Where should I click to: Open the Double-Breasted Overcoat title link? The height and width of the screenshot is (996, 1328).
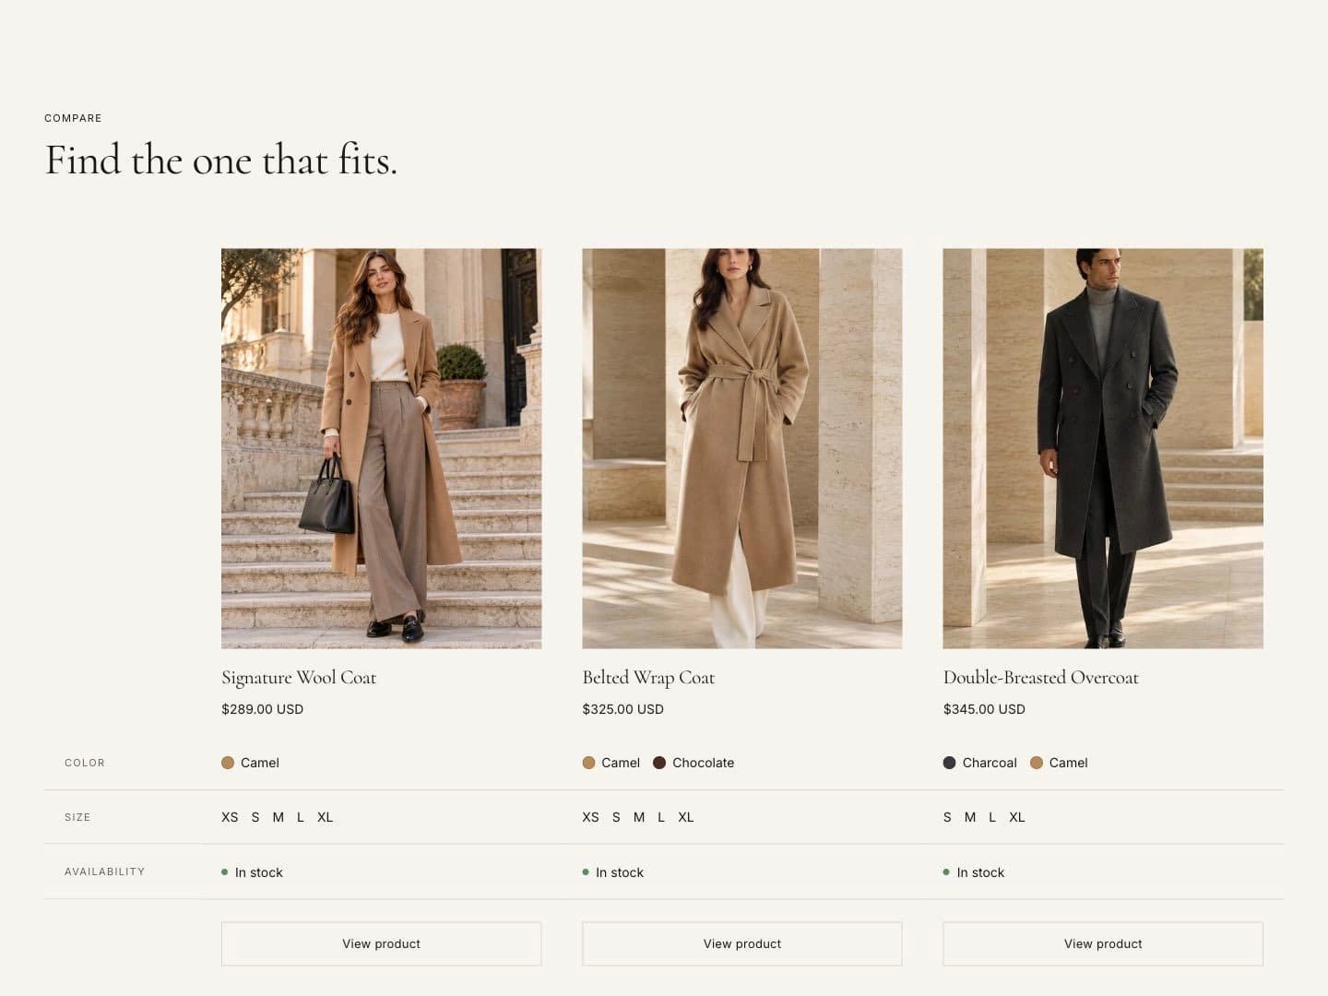(x=1040, y=678)
